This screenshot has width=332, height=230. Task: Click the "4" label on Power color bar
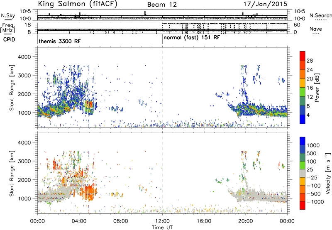tap(308, 115)
